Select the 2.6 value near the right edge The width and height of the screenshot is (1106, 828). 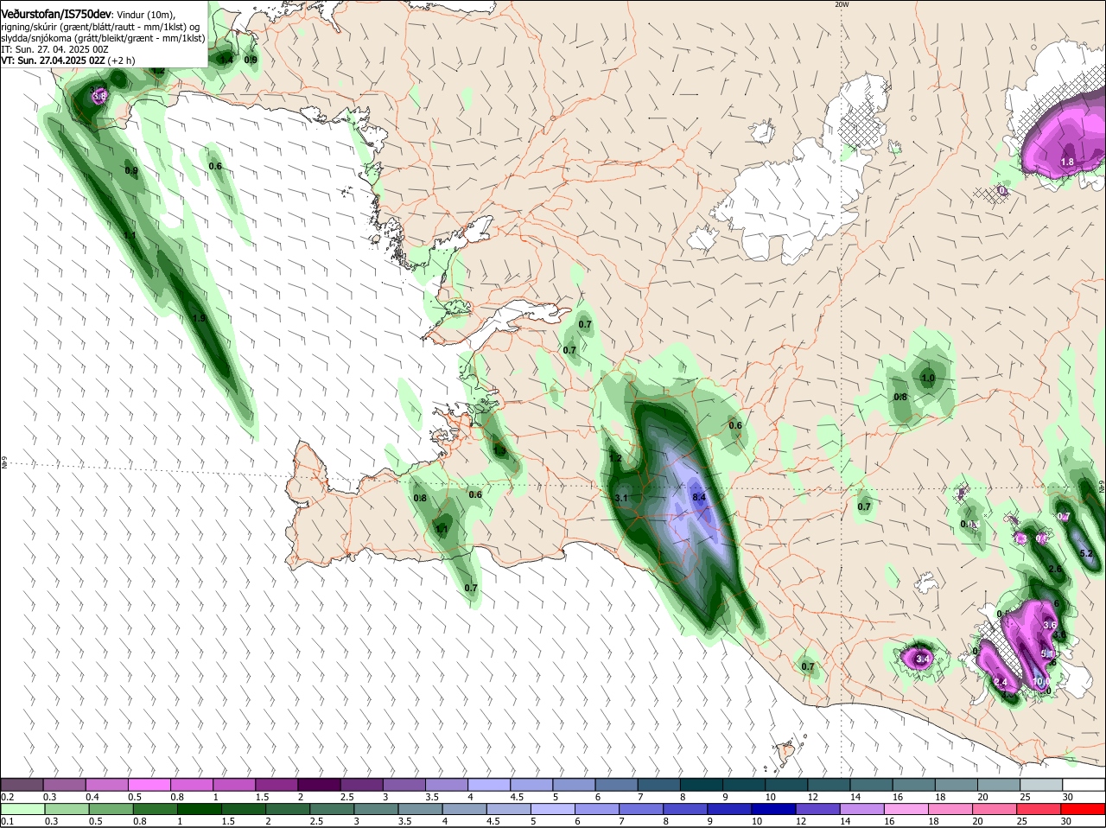[x=1055, y=569]
